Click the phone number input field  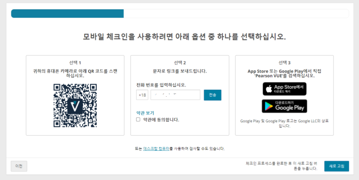click(176, 95)
